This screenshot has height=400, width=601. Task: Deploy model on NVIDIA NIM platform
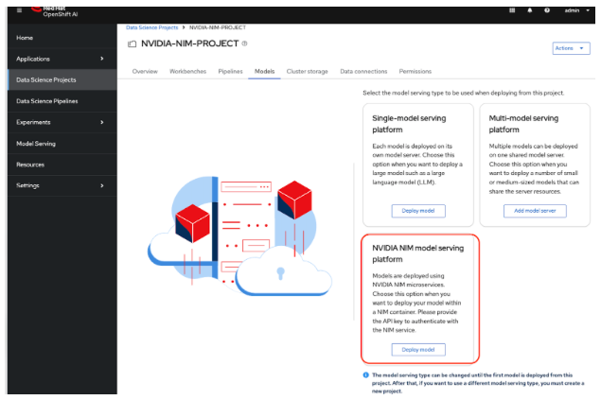418,349
